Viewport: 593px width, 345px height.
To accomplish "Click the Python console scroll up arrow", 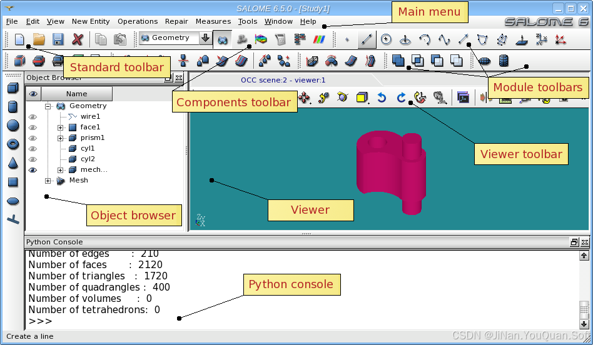I will (x=584, y=256).
